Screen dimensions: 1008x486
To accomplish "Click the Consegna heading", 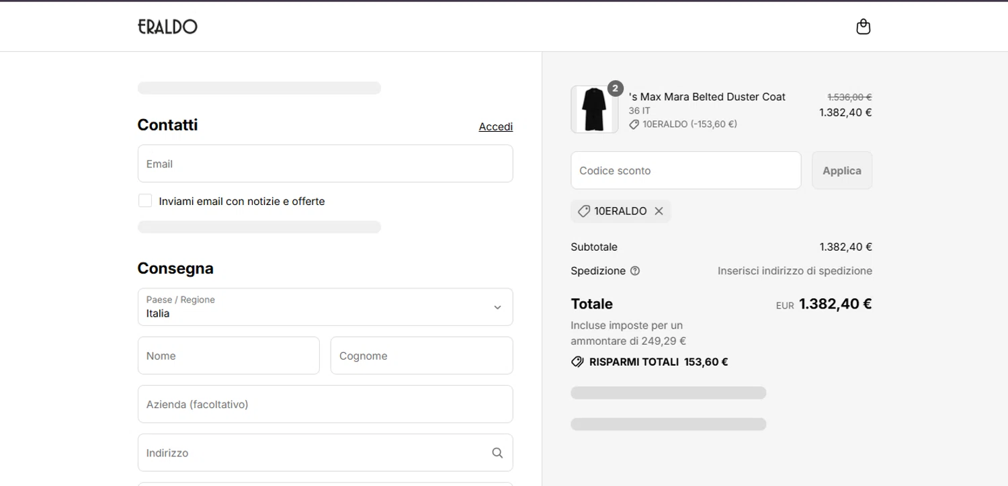I will 175,268.
